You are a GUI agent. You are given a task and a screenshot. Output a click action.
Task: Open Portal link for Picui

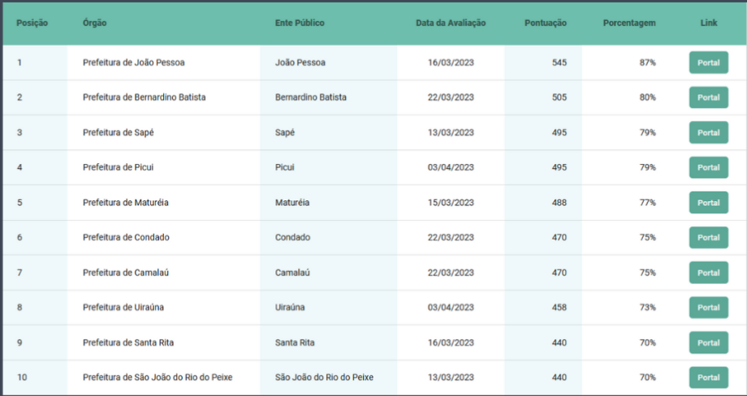tap(708, 167)
